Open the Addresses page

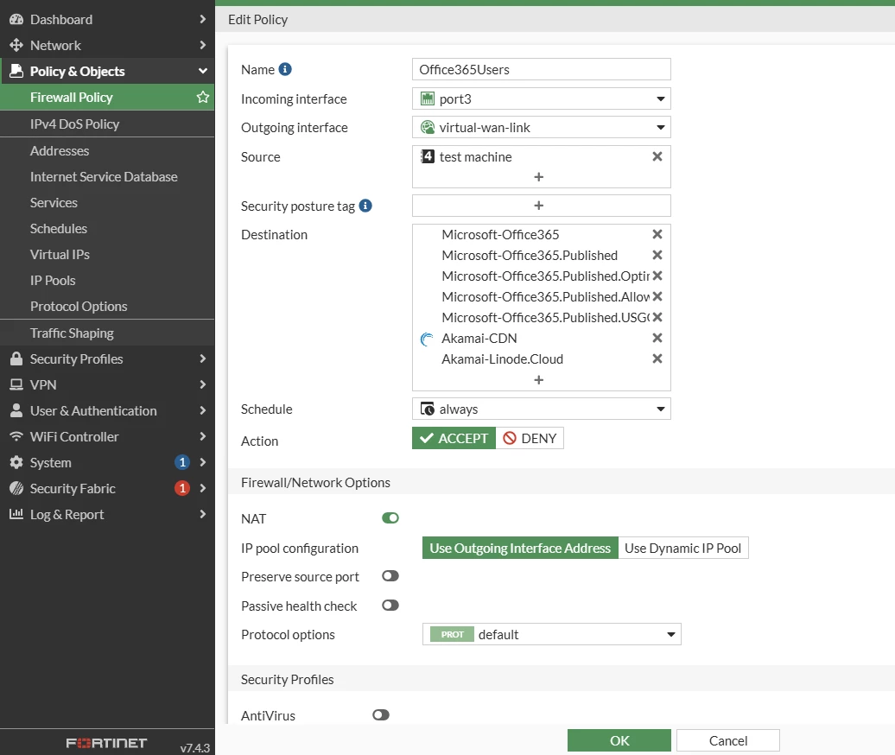point(107,150)
